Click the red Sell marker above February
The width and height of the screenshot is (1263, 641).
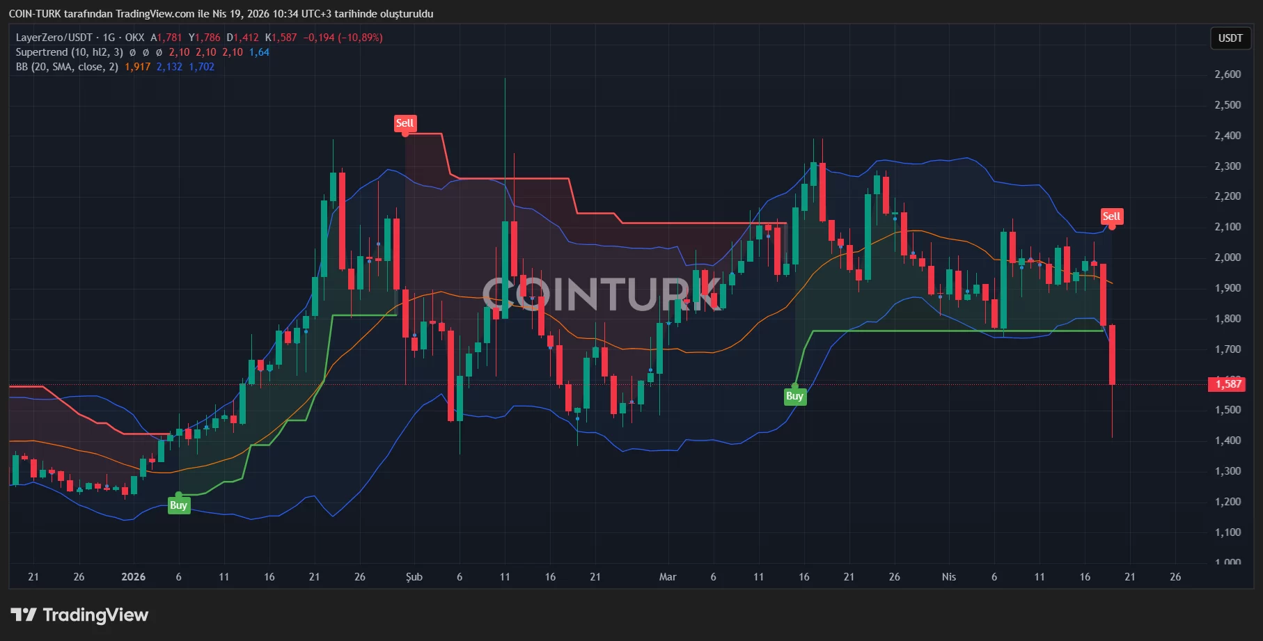tap(405, 123)
